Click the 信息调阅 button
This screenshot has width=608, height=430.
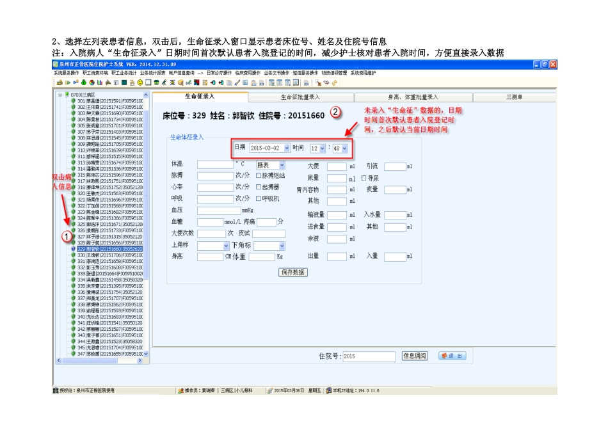pos(415,356)
